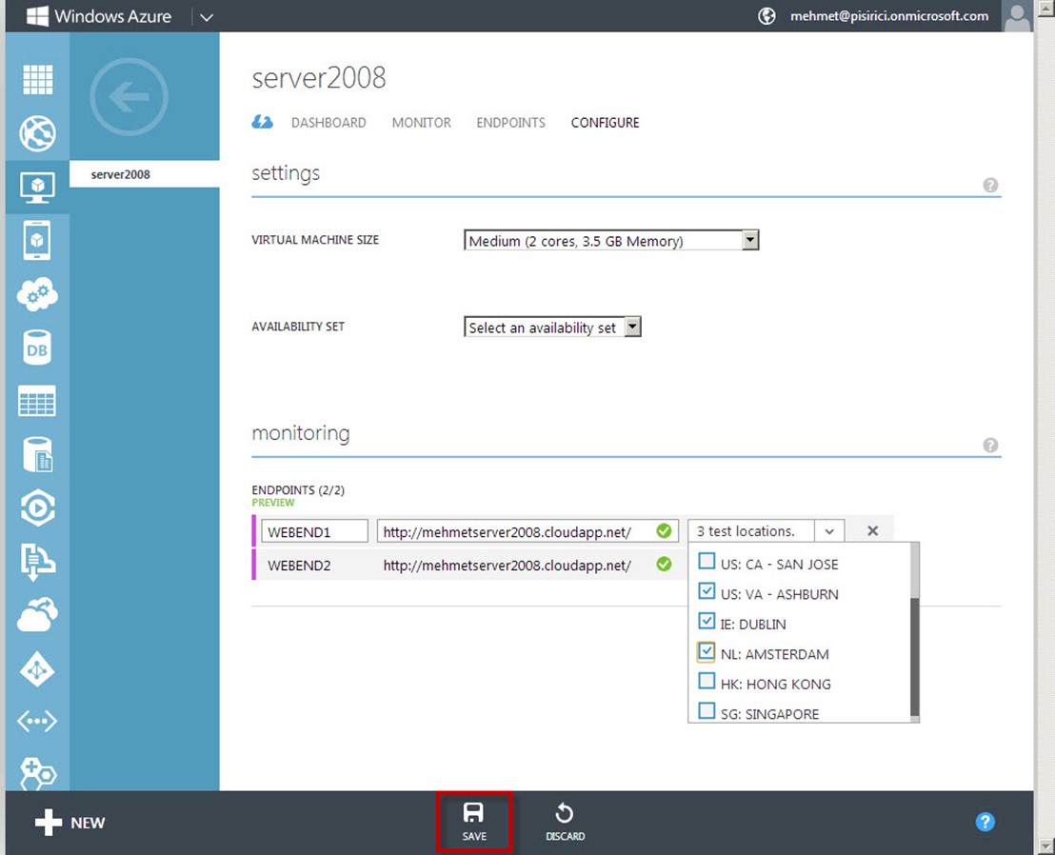Screen dimensions: 1055x855
Task: Click the Windows Azure logo
Action: pyautogui.click(x=99, y=16)
